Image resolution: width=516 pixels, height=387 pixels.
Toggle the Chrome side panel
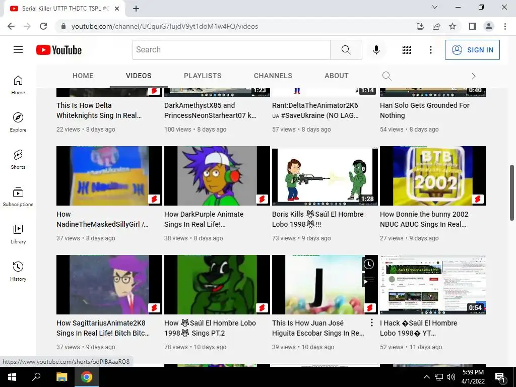(x=473, y=26)
